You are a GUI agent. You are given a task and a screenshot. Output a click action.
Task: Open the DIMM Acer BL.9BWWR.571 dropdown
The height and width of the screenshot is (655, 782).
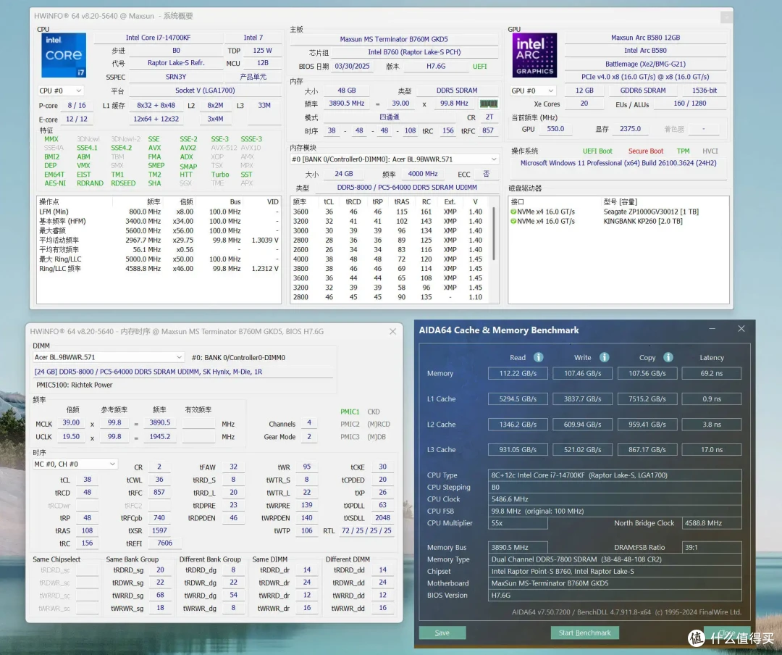click(x=108, y=357)
